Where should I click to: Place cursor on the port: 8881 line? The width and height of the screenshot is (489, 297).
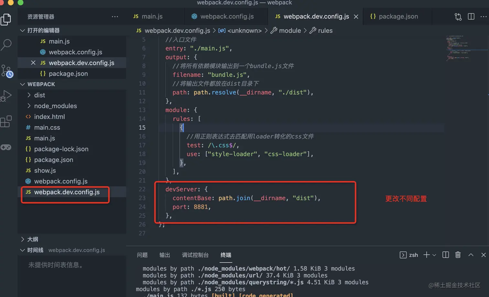(191, 207)
